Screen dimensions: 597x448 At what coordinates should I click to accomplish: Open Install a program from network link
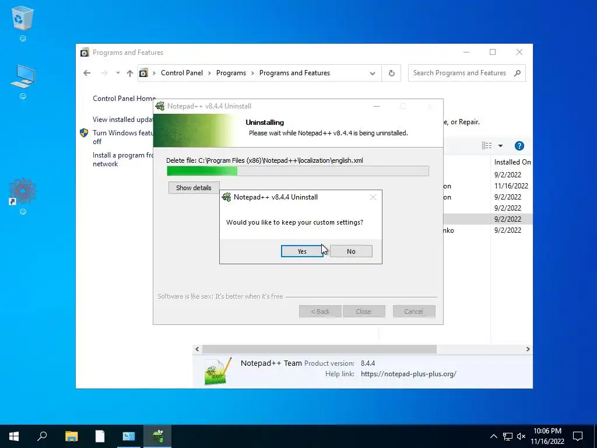(x=122, y=159)
